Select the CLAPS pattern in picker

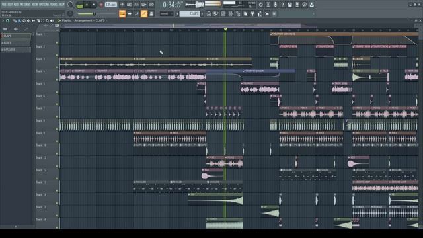[16, 36]
